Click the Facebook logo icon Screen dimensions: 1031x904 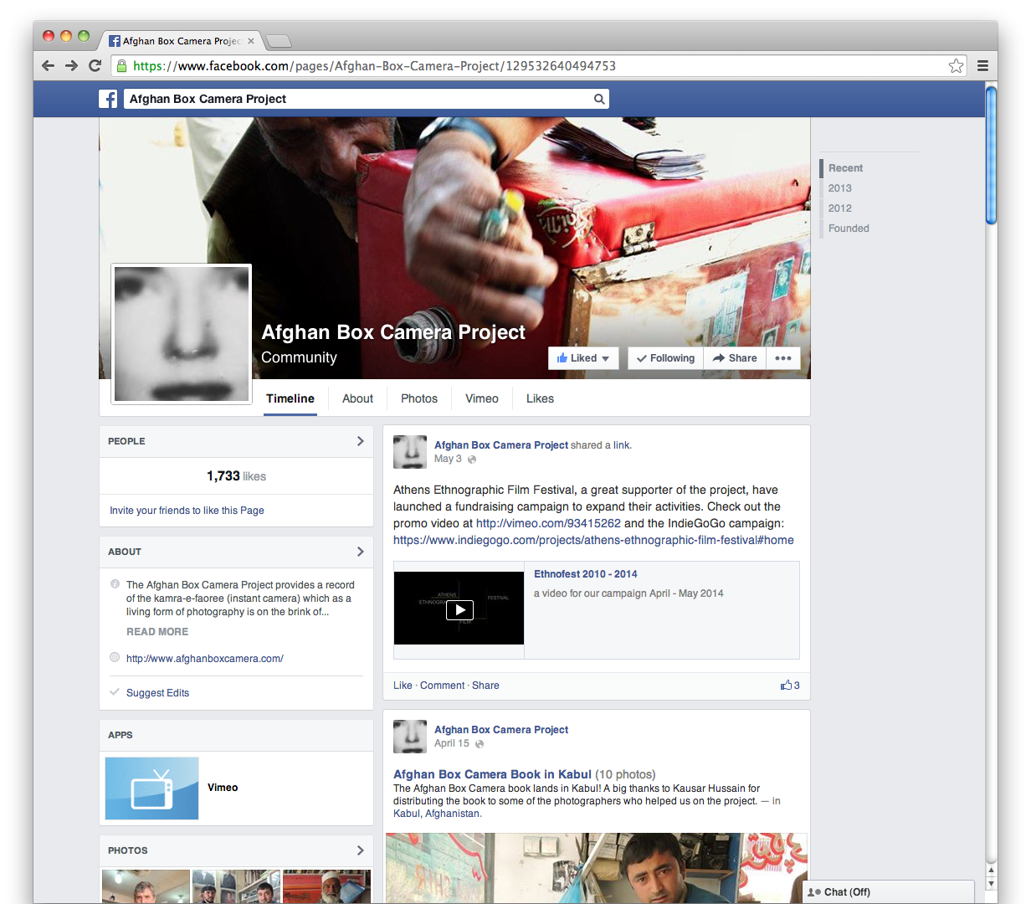click(x=108, y=99)
